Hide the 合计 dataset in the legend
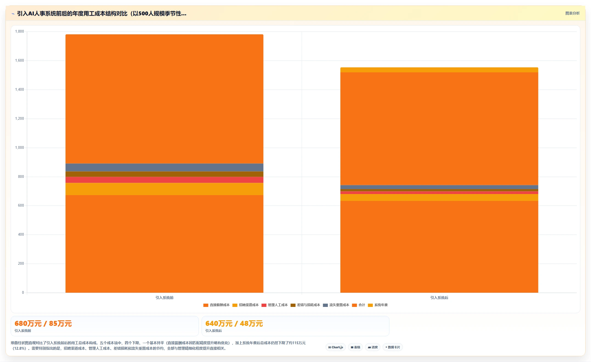The height and width of the screenshot is (362, 591). click(358, 305)
